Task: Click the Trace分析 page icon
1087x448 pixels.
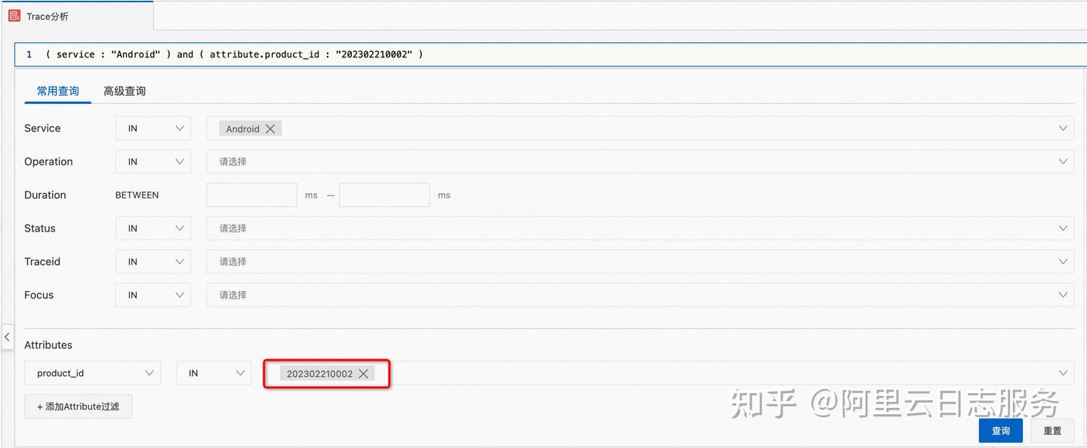Action: click(14, 16)
